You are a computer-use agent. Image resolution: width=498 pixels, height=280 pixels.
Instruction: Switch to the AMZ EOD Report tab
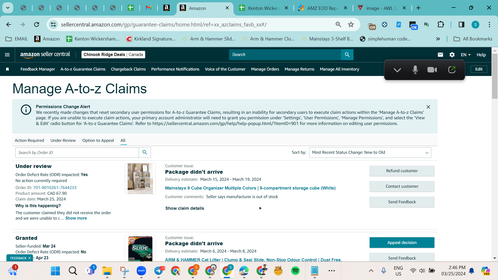pyautogui.click(x=323, y=8)
